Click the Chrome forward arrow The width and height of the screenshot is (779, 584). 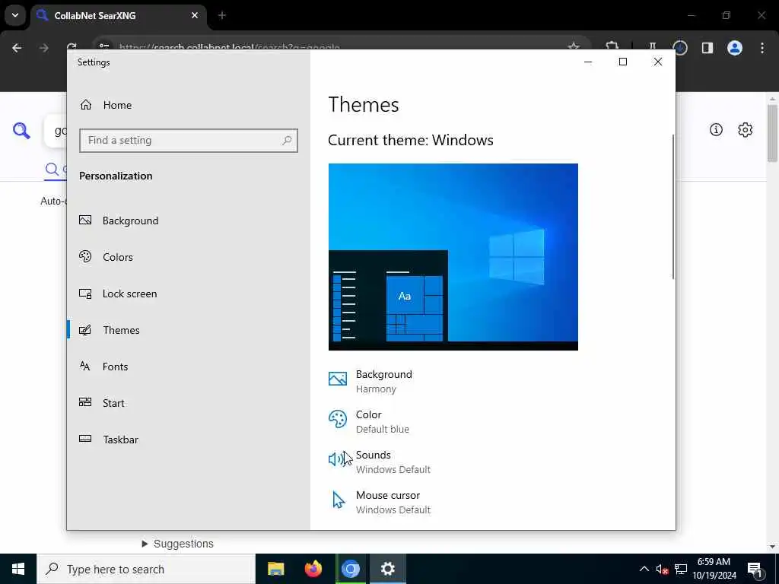tap(44, 48)
